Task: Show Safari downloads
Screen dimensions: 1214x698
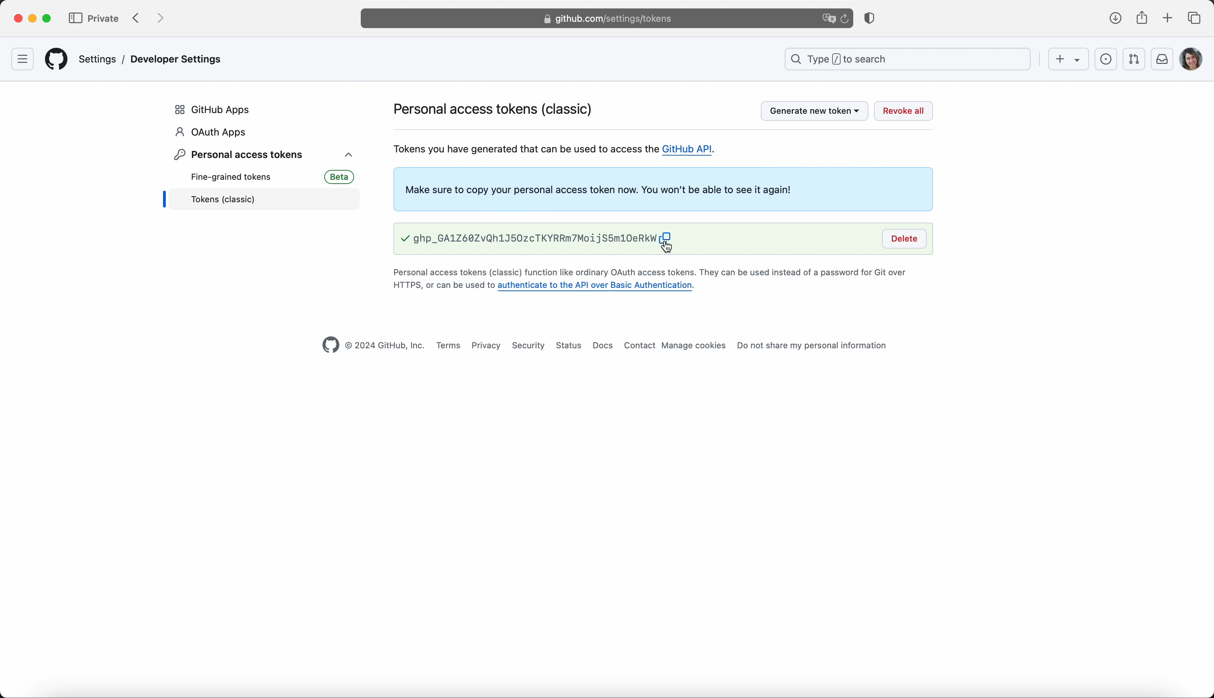Action: pyautogui.click(x=1115, y=18)
